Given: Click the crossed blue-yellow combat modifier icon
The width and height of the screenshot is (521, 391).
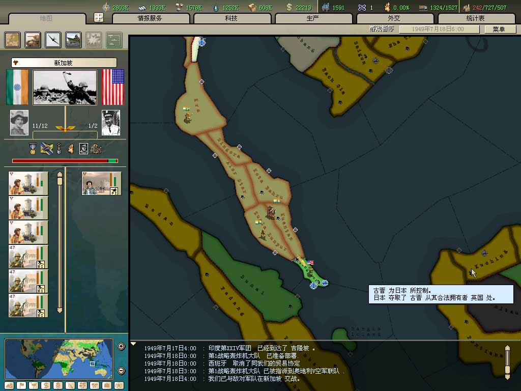Looking at the screenshot, I should (46, 149).
